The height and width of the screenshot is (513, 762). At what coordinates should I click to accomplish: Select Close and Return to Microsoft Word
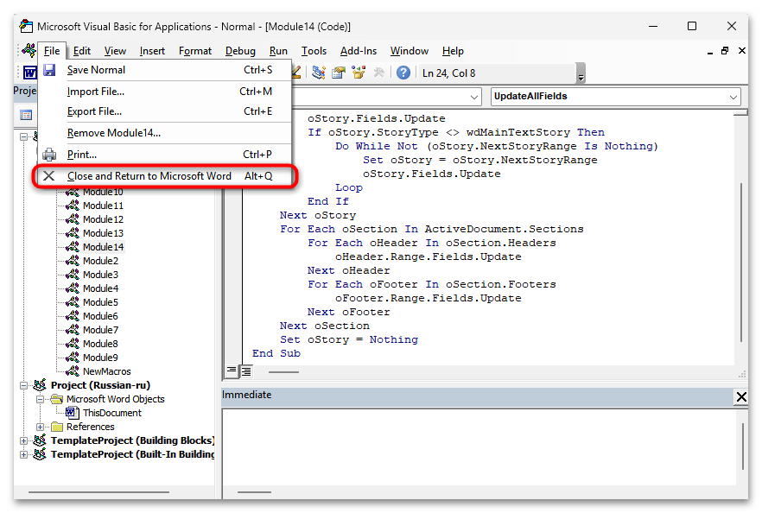point(164,176)
